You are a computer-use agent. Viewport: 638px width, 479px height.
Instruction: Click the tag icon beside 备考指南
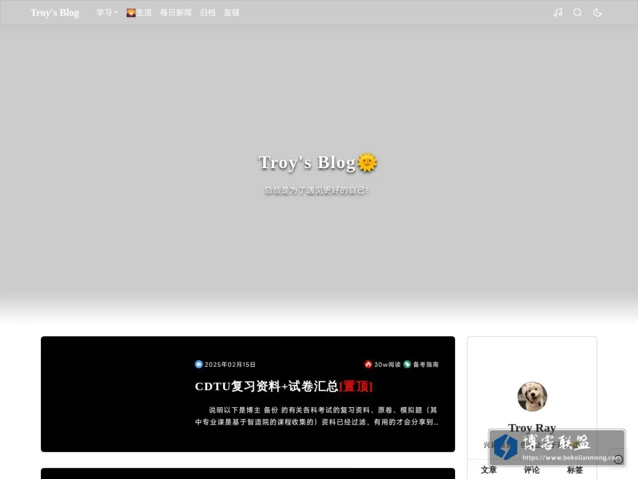(407, 365)
